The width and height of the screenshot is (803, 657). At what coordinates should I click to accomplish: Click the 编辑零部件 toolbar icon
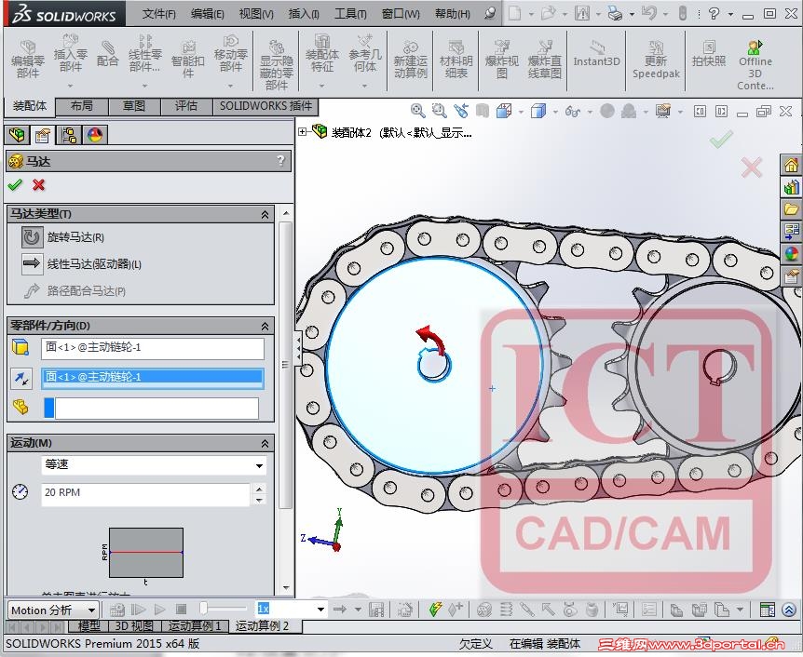coord(28,59)
